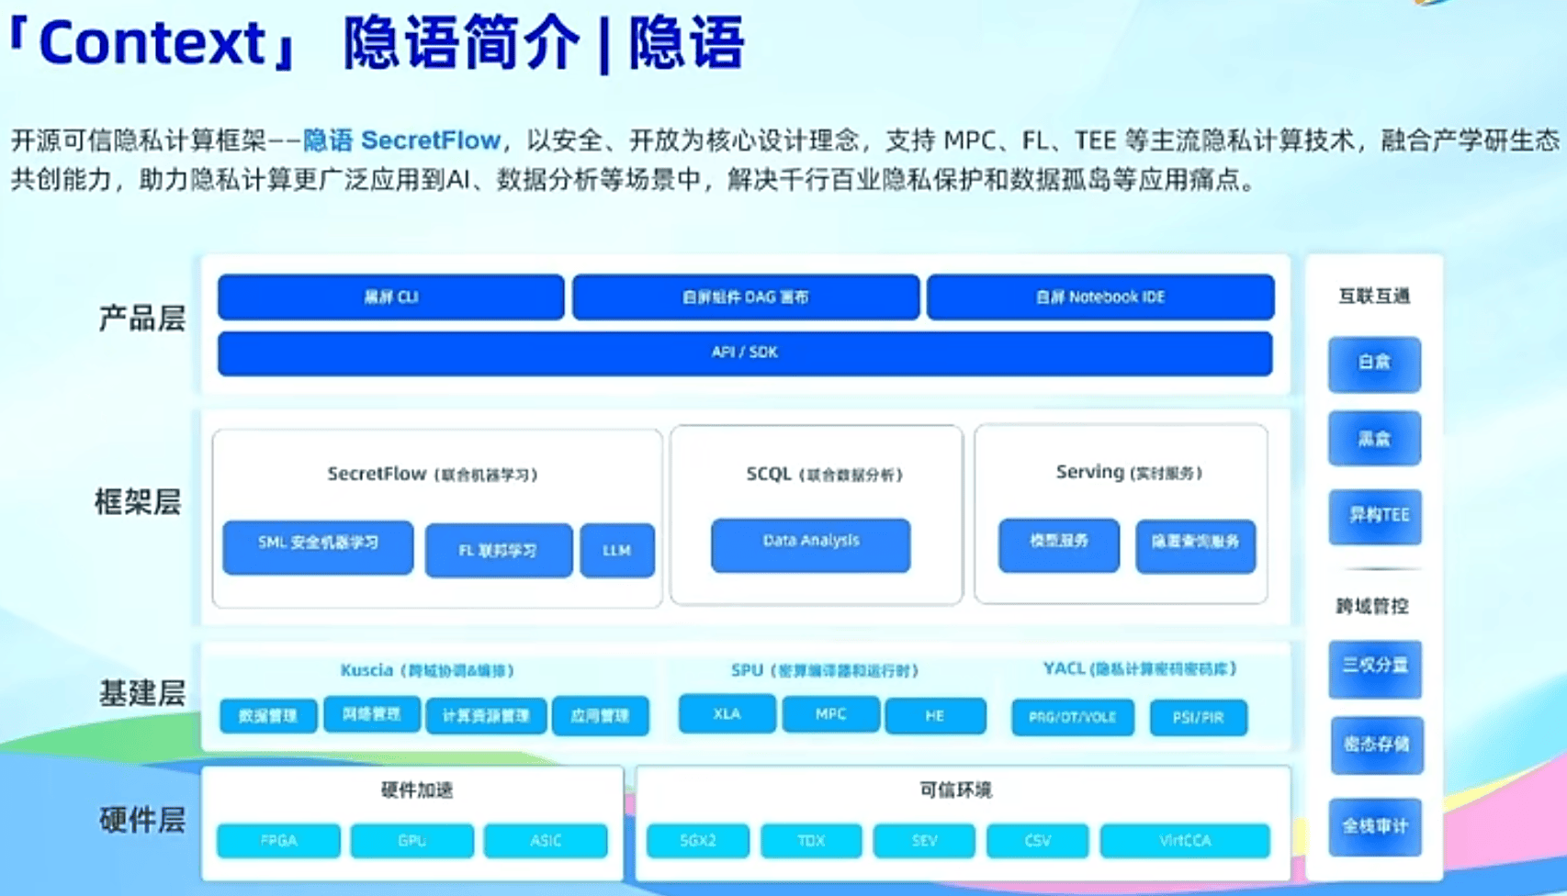Click the PRG/OT/VOLE block
1567x896 pixels.
[x=1073, y=718]
